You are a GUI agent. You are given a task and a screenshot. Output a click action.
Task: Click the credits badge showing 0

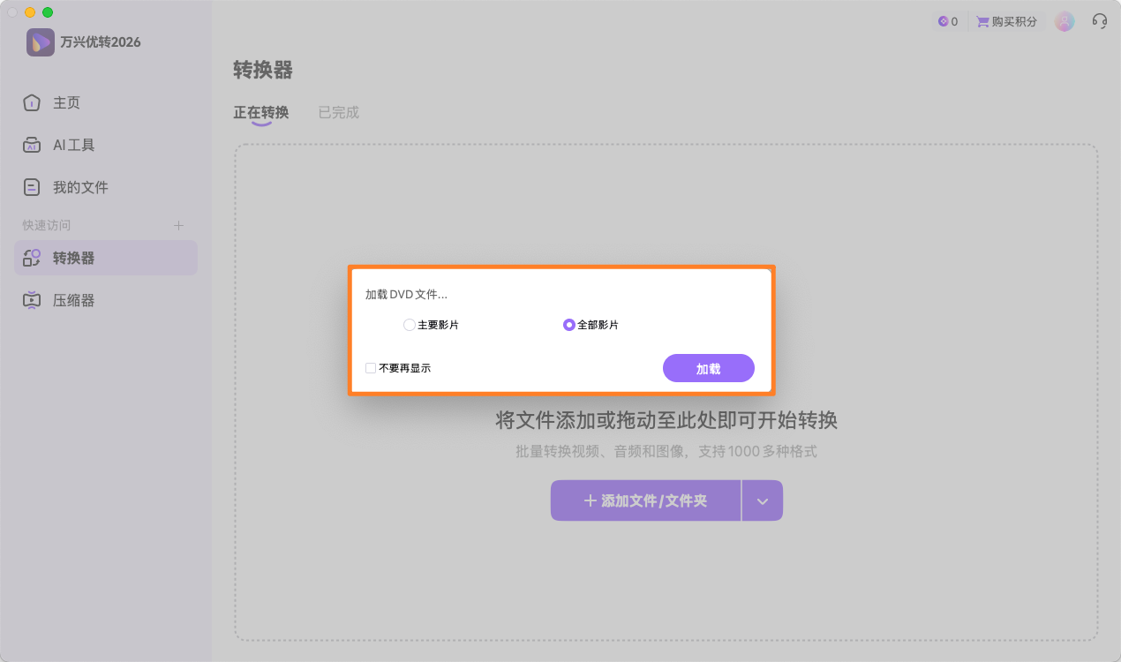947,20
